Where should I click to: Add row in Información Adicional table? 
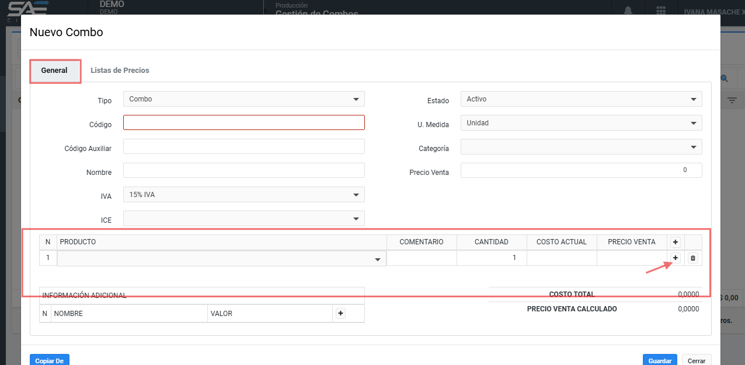click(341, 314)
